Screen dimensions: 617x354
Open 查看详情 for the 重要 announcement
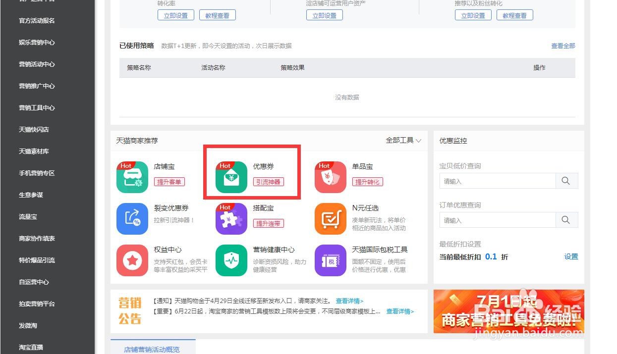[400, 311]
